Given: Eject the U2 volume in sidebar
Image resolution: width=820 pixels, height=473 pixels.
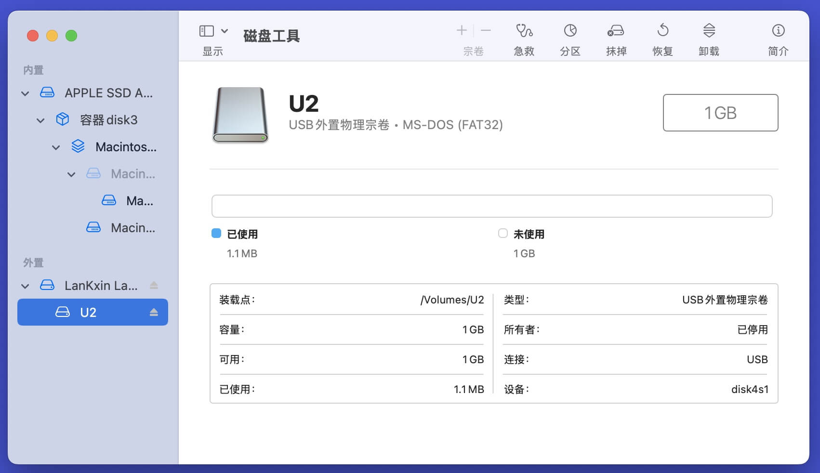Looking at the screenshot, I should [154, 313].
